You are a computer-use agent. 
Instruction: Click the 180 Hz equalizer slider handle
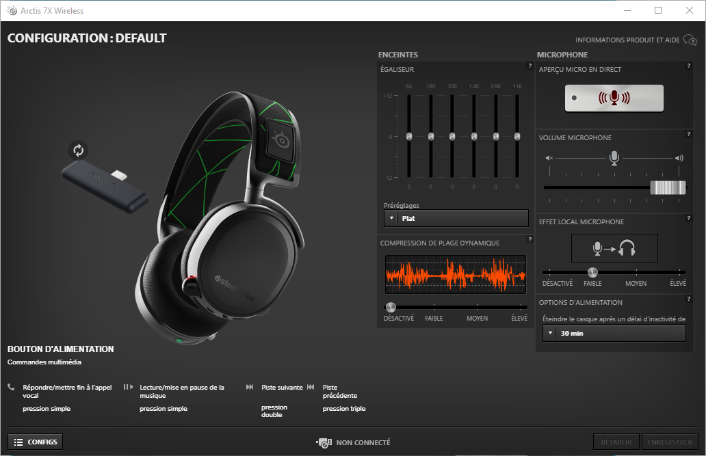coord(431,136)
